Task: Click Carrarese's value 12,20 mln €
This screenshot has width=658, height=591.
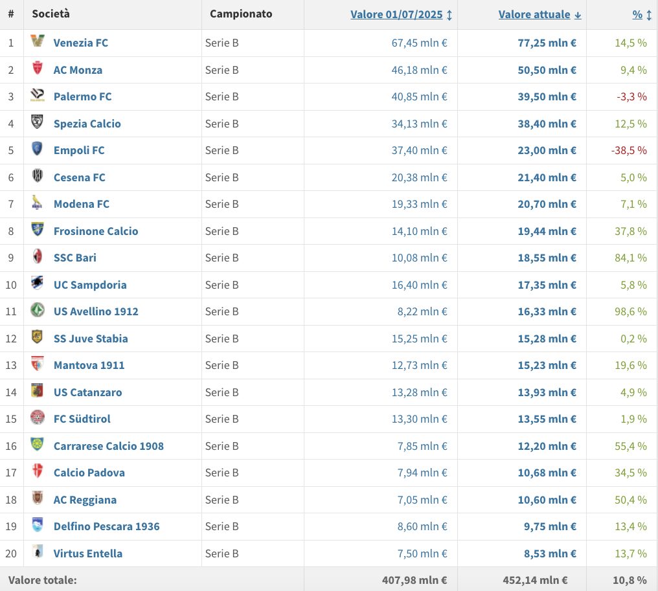Action: (x=547, y=446)
